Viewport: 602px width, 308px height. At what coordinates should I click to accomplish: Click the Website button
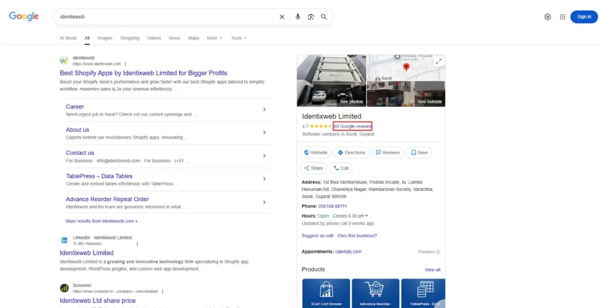click(315, 153)
